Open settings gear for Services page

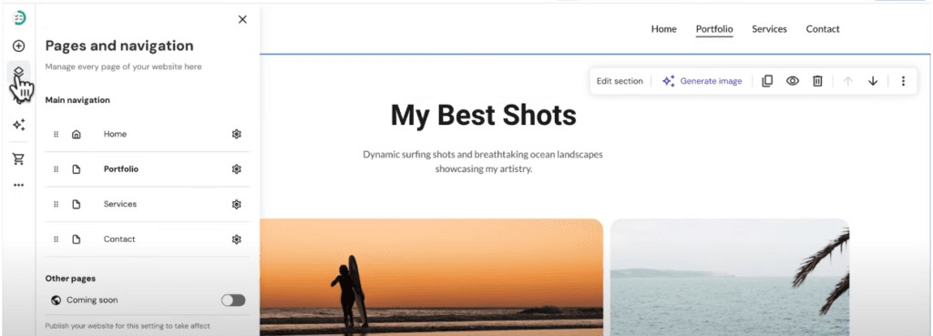click(x=236, y=205)
